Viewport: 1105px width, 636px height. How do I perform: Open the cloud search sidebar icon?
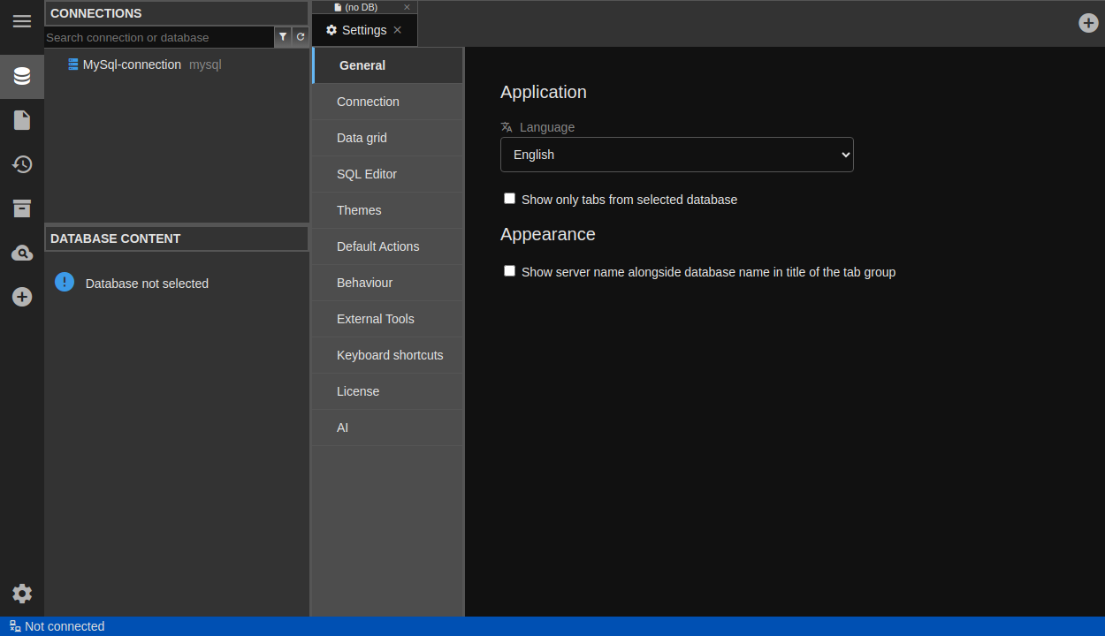click(x=22, y=254)
